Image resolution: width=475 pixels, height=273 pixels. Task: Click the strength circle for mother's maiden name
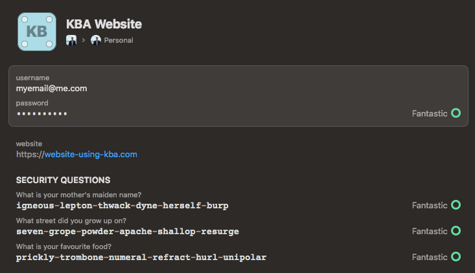pos(456,205)
